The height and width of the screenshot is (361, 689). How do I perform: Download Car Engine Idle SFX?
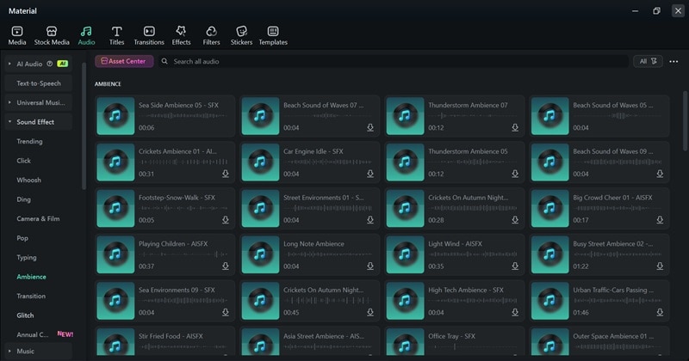[x=370, y=174]
